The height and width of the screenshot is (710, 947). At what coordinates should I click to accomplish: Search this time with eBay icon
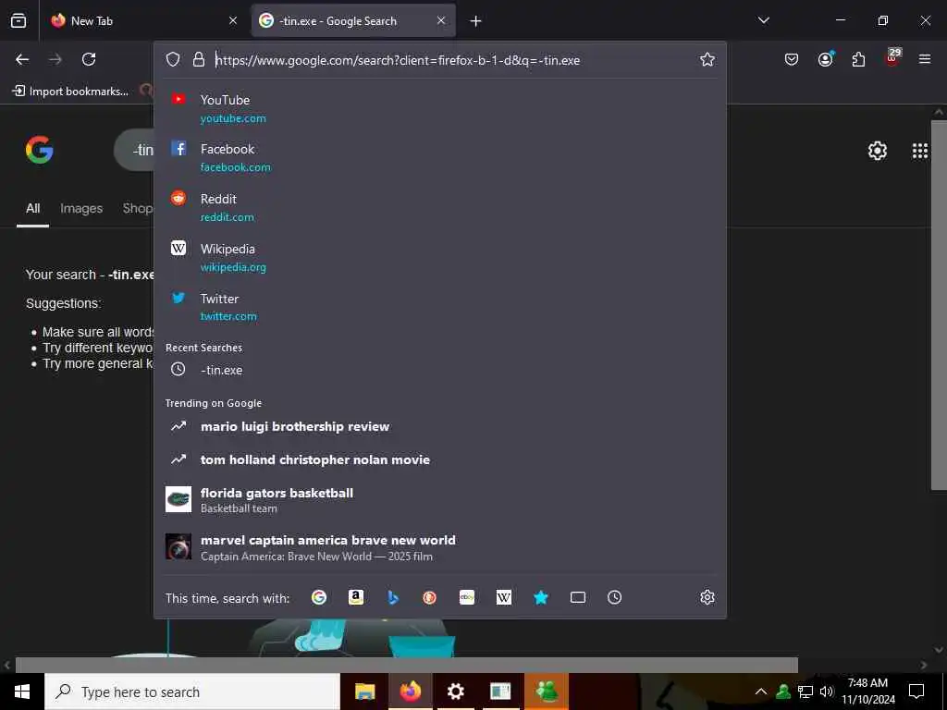(x=467, y=597)
